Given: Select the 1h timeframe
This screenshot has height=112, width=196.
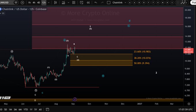Looking at the screenshot, I should click(29, 3).
